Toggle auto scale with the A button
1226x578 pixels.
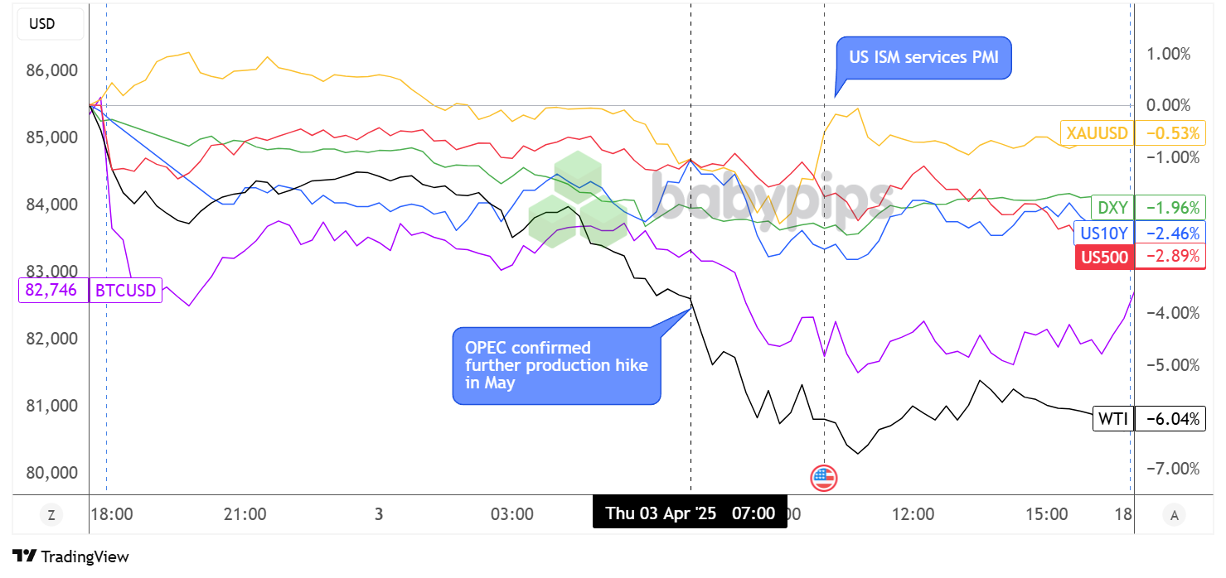[1174, 515]
